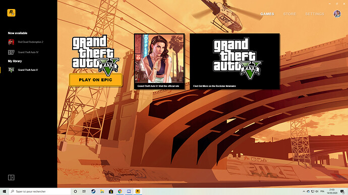
Task: Open the user profile avatar
Action: pos(337,14)
